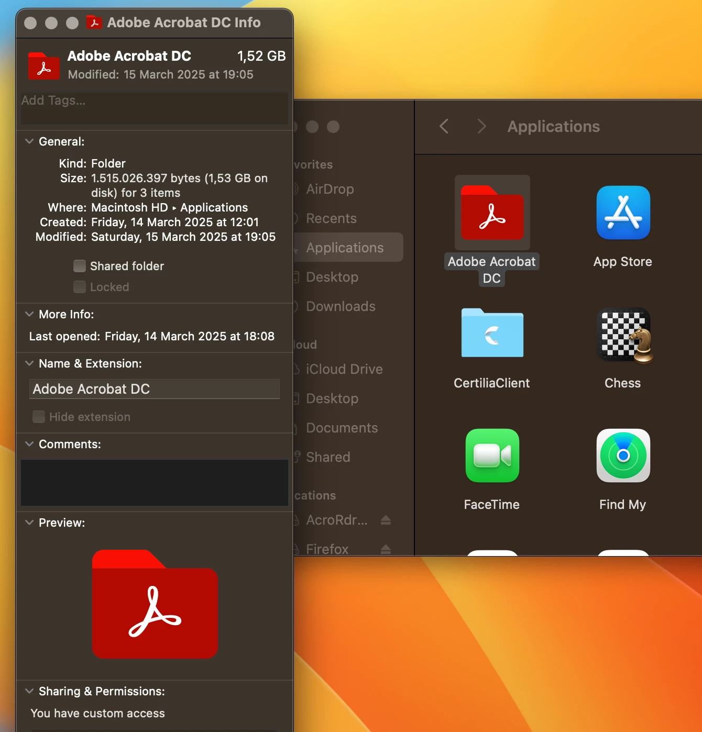This screenshot has width=702, height=732.
Task: Click the 1,52 GB size text
Action: click(x=261, y=56)
